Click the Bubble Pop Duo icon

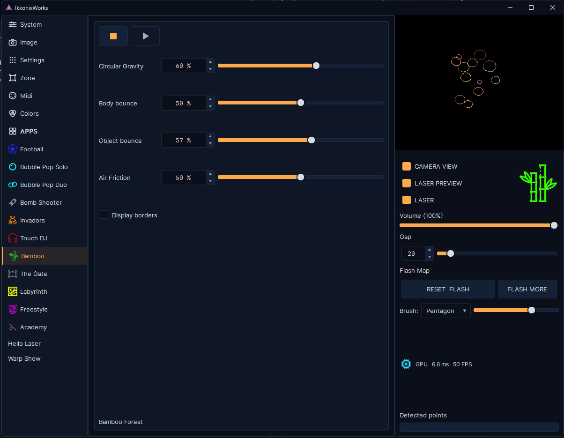point(13,185)
